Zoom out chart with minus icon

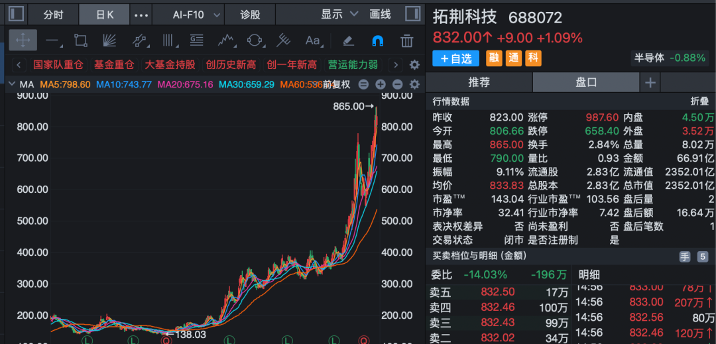397,84
